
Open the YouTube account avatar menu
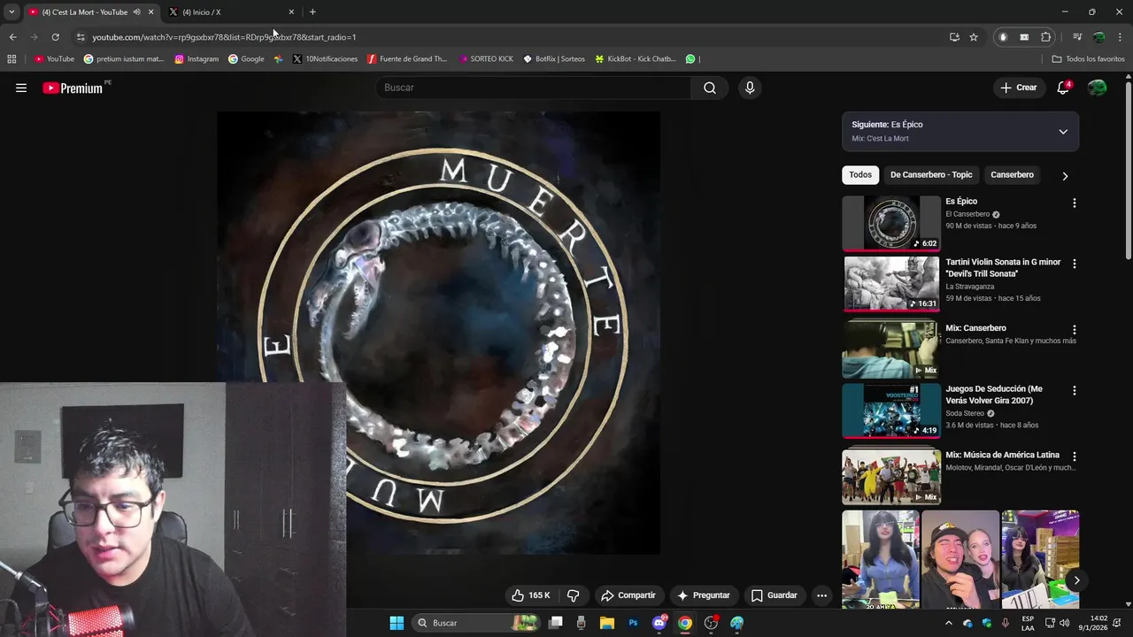click(1097, 88)
